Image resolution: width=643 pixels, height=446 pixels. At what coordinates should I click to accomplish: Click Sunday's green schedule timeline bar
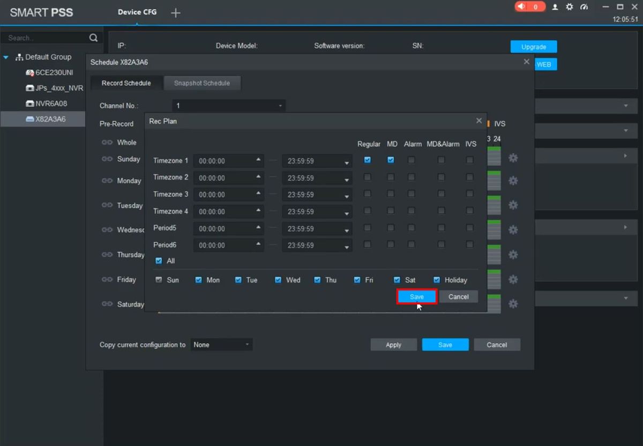click(494, 158)
